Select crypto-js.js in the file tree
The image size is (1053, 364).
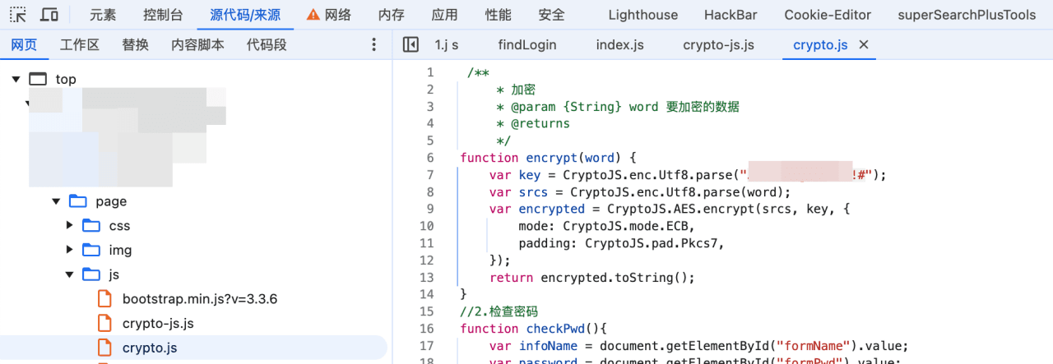pyautogui.click(x=158, y=323)
